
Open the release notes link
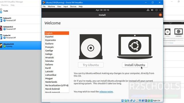coord(106,92)
